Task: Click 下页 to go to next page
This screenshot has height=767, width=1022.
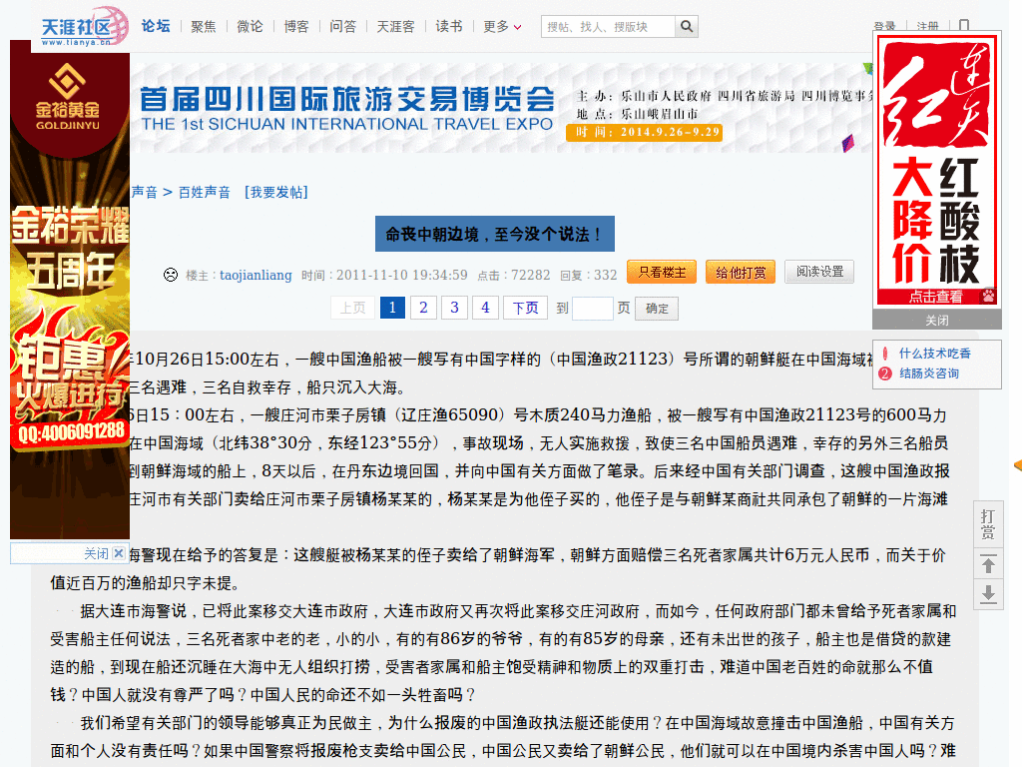Action: [525, 308]
